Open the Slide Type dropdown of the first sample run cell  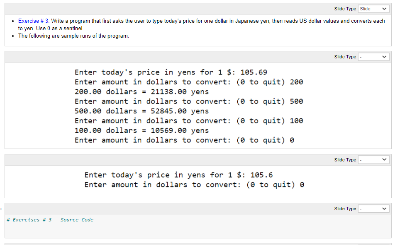(x=373, y=57)
